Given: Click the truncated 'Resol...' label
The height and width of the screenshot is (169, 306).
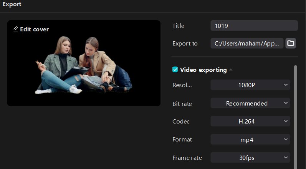Looking at the screenshot, I should (182, 85).
